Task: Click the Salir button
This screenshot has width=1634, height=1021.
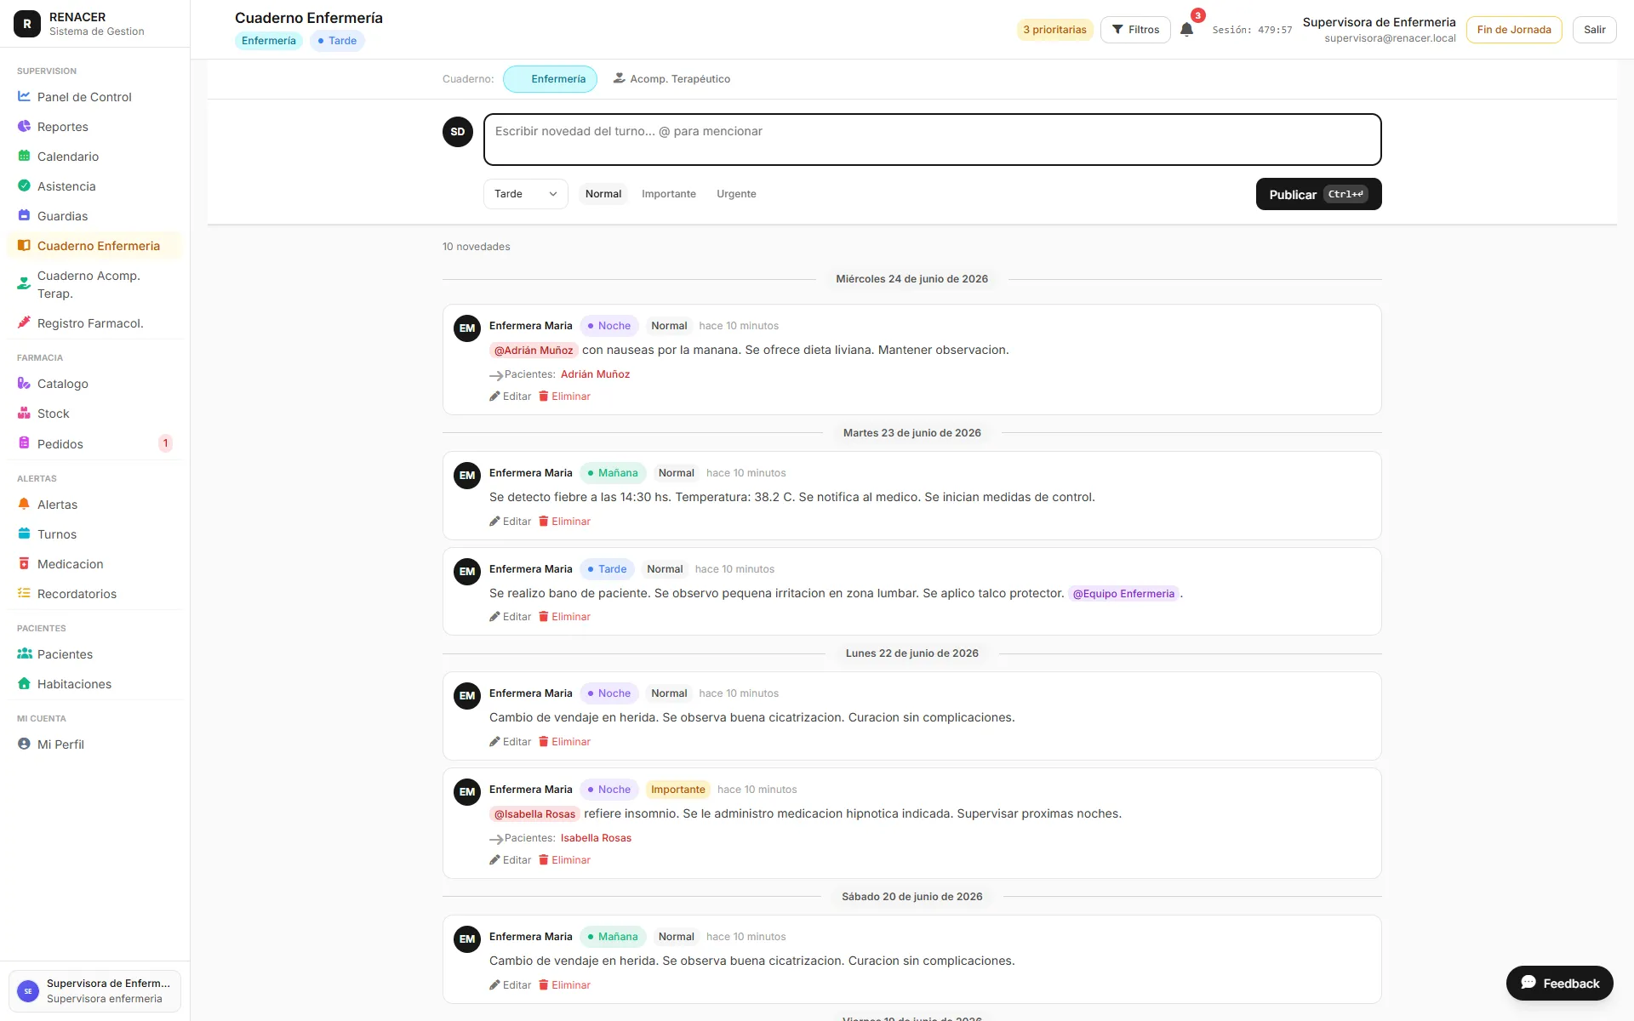Action: [x=1595, y=29]
